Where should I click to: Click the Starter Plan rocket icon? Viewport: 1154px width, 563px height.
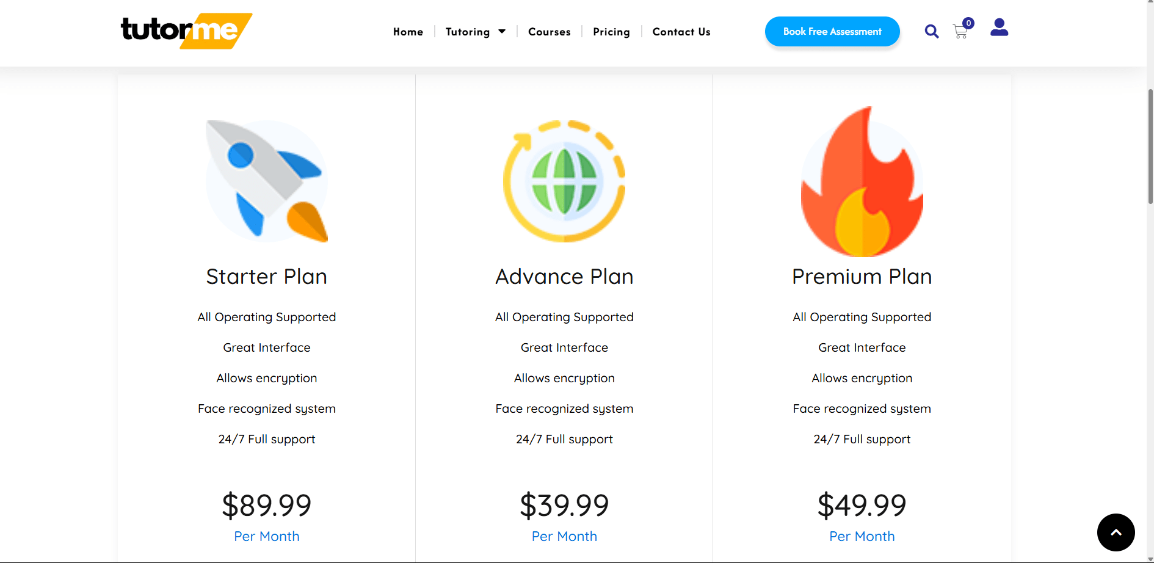267,181
